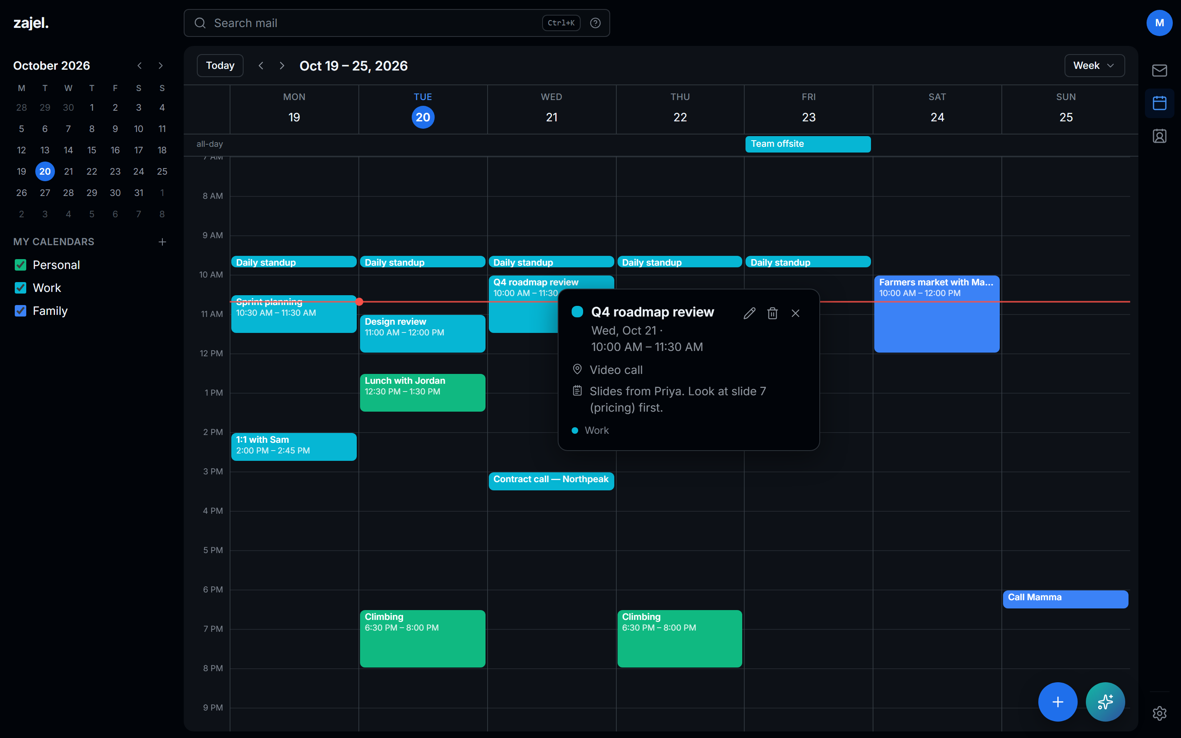The image size is (1181, 738).
Task: Click the Work color dot in popup
Action: coord(575,430)
